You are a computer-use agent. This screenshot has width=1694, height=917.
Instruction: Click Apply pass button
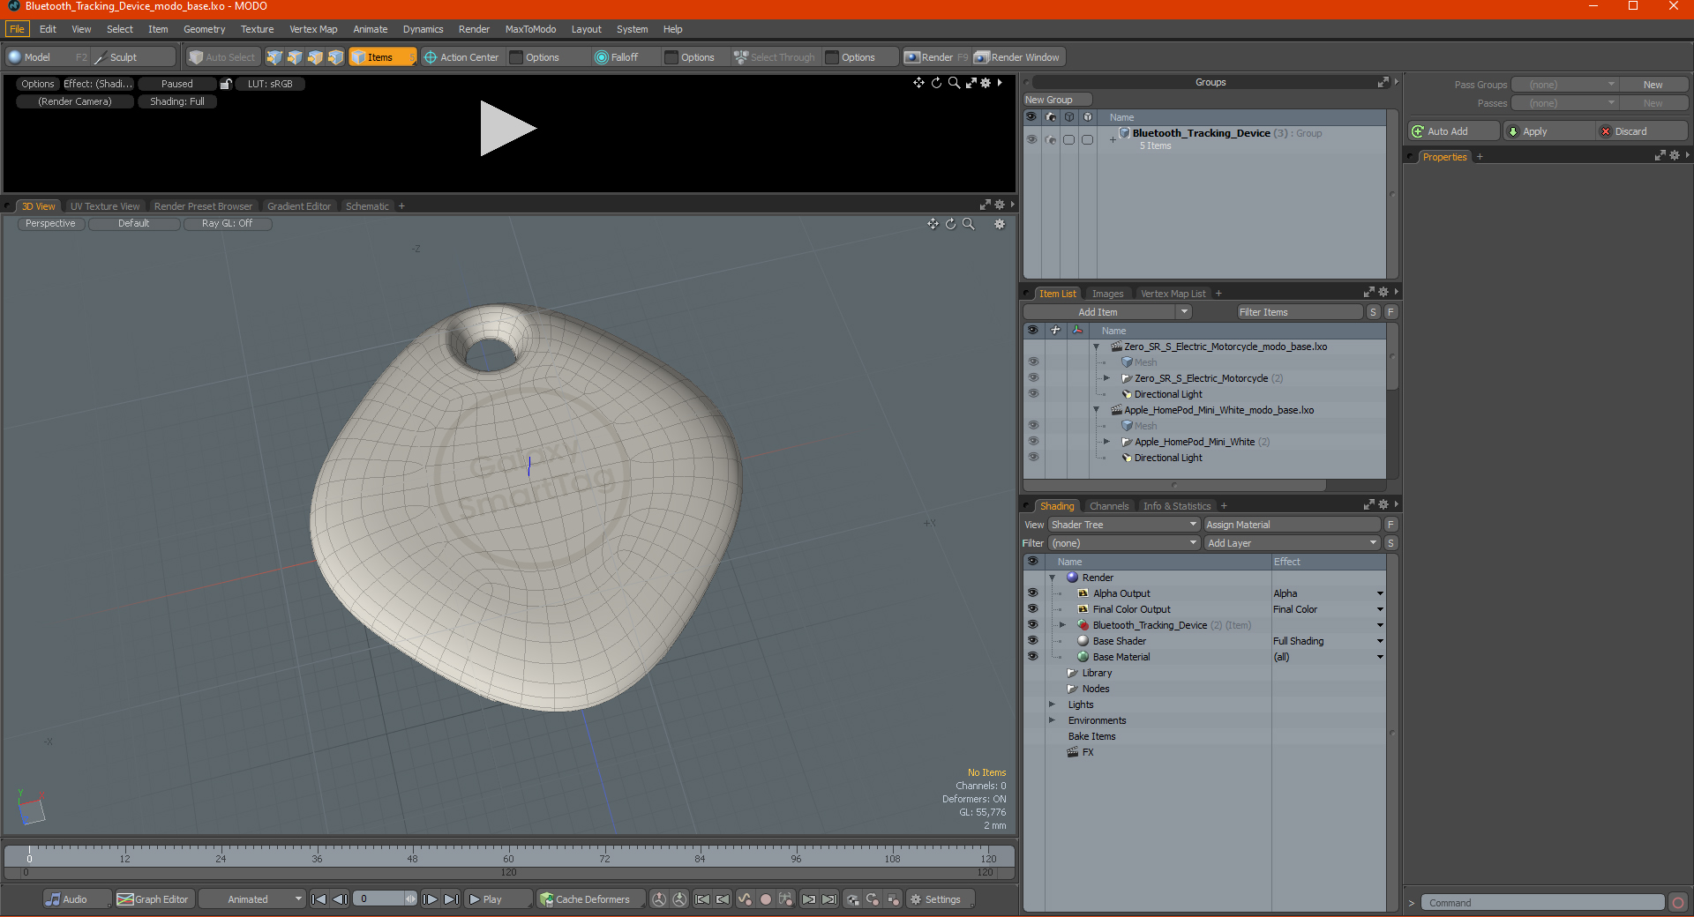tap(1548, 131)
